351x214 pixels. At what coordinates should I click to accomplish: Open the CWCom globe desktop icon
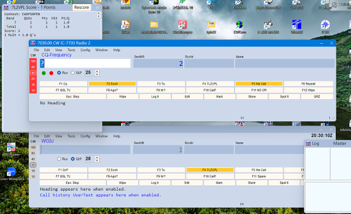coord(240,27)
